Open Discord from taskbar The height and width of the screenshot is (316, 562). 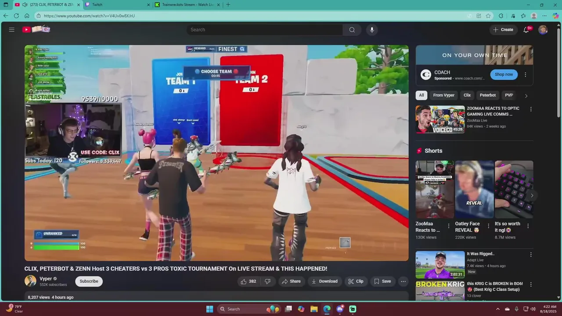(x=340, y=309)
